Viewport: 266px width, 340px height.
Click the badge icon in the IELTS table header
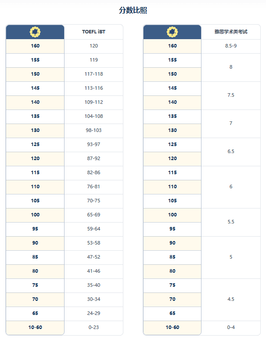[173, 32]
